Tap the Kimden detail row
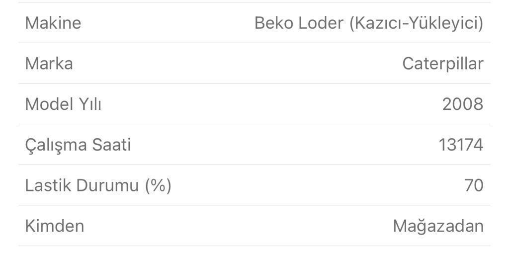 (x=254, y=226)
